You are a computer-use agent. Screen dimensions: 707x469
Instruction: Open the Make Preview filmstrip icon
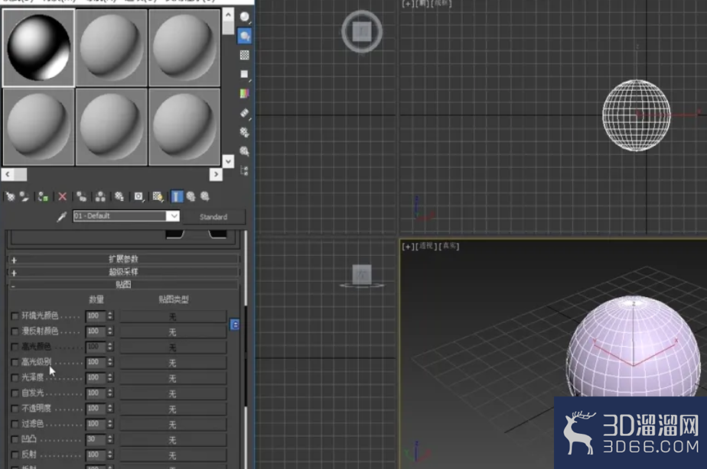(x=244, y=113)
